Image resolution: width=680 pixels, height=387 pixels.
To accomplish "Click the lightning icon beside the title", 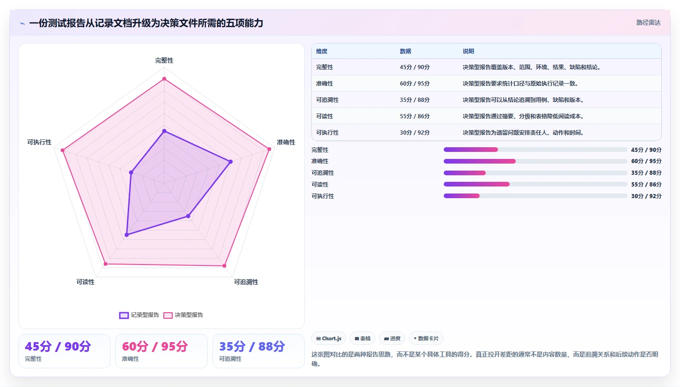I will [x=22, y=23].
